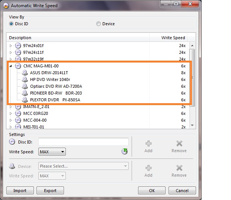231x200 pixels.
Task: Focus the Disc ID text field
Action: click(84, 142)
